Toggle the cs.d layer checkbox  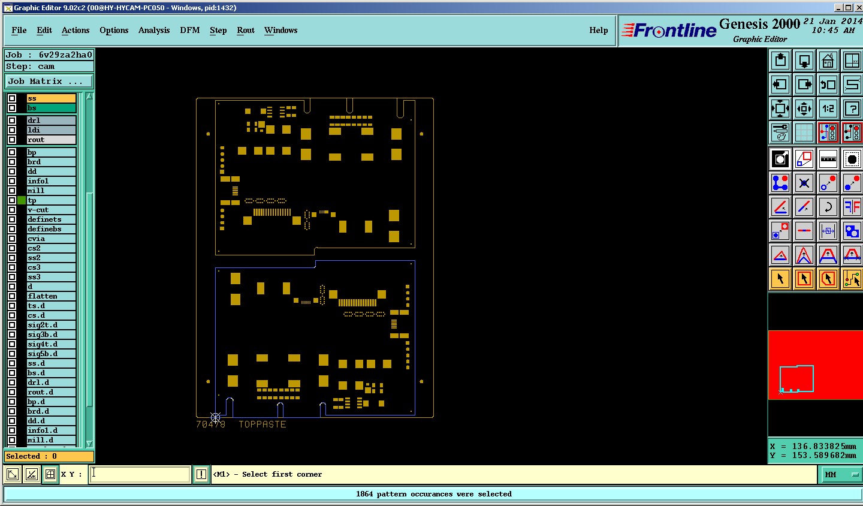[12, 315]
